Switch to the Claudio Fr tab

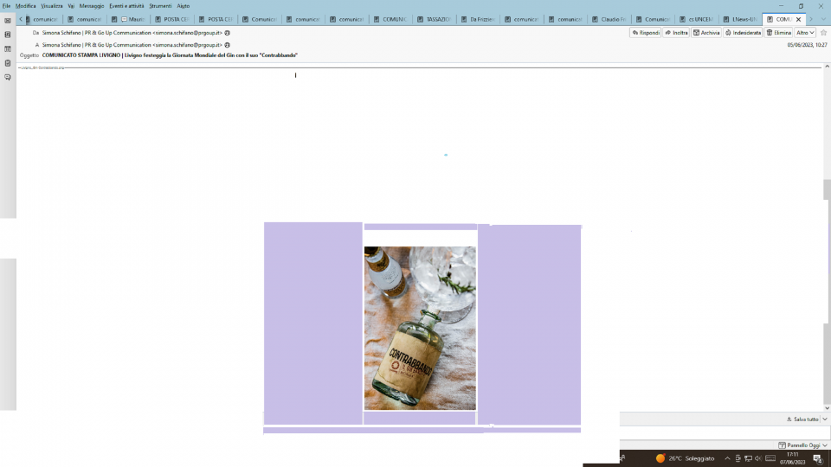tap(609, 19)
